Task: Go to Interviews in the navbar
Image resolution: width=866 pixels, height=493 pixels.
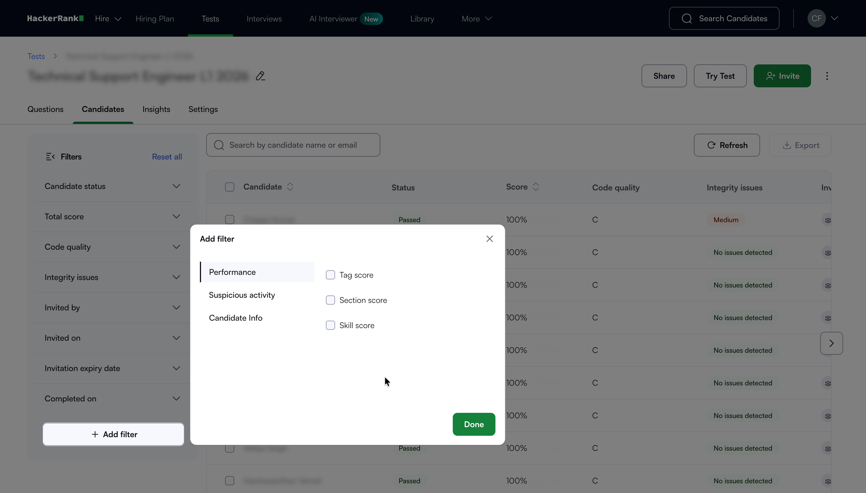Action: coord(264,19)
